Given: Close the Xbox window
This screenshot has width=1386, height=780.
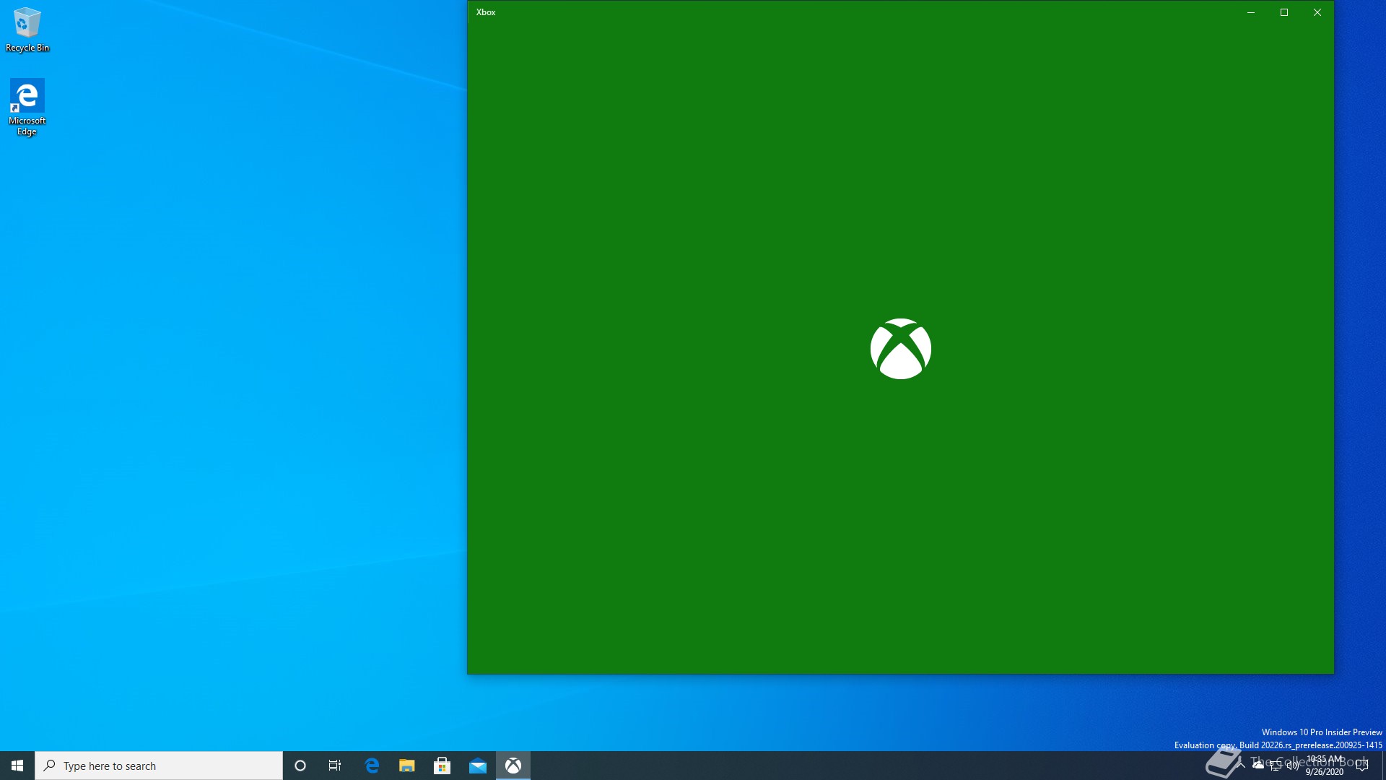Looking at the screenshot, I should tap(1317, 12).
